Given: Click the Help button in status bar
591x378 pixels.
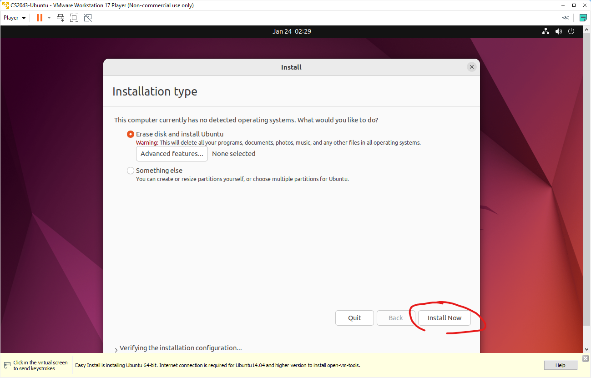Looking at the screenshot, I should coord(560,365).
